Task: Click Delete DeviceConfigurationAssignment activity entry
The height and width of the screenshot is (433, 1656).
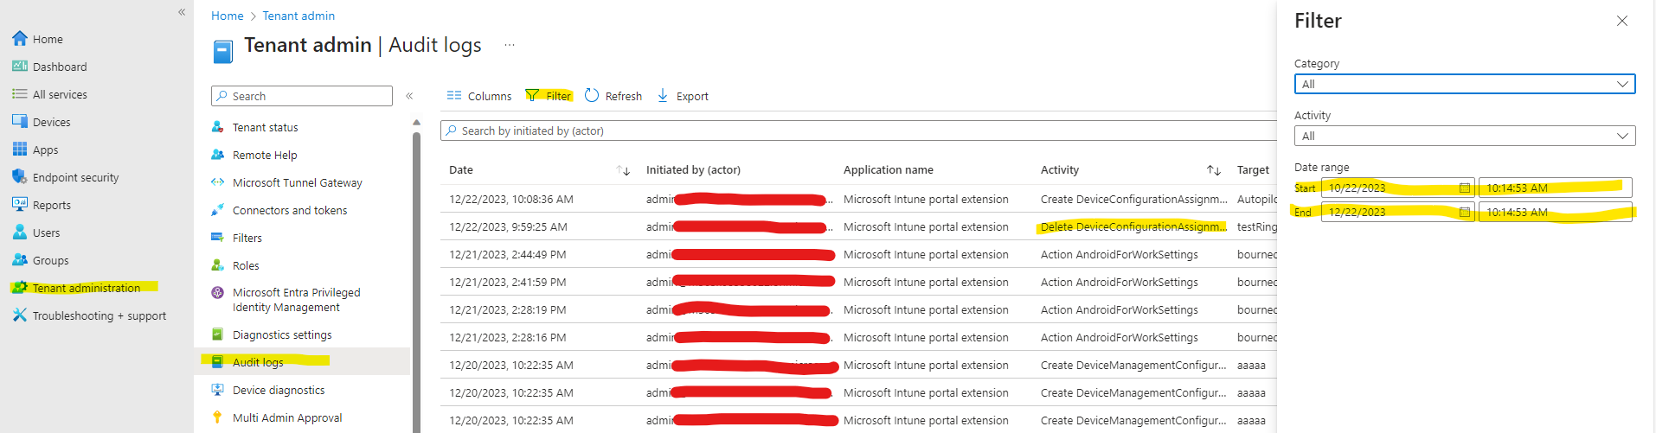Action: 1133,226
